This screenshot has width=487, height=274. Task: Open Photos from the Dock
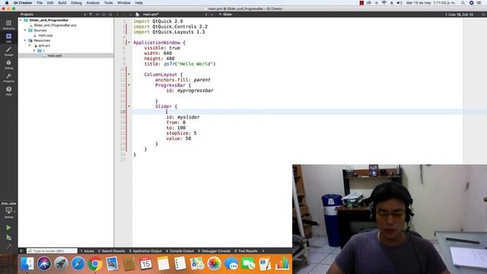tap(214, 264)
